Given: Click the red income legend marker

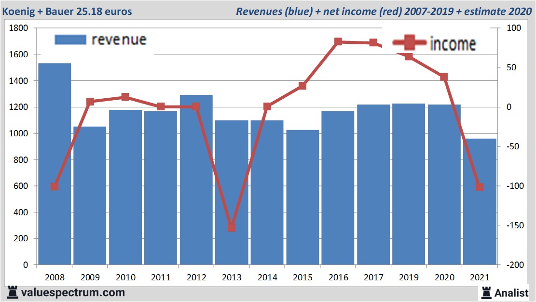Looking at the screenshot, I should pyautogui.click(x=409, y=43).
